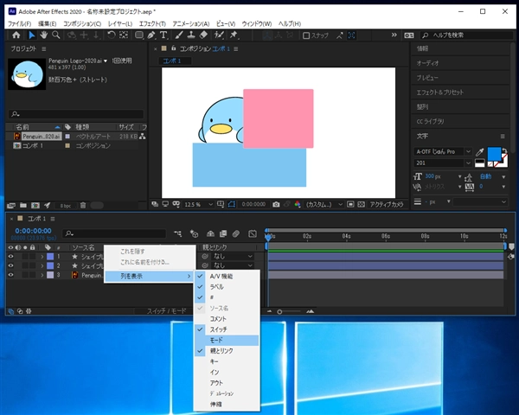This screenshot has height=415, width=519.
Task: Click the show channel color icon
Action: (x=298, y=205)
